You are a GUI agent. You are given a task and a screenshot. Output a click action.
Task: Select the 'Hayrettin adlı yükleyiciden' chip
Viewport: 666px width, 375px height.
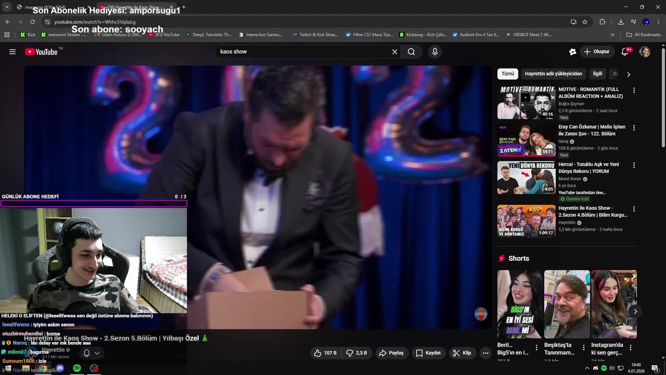(x=554, y=74)
